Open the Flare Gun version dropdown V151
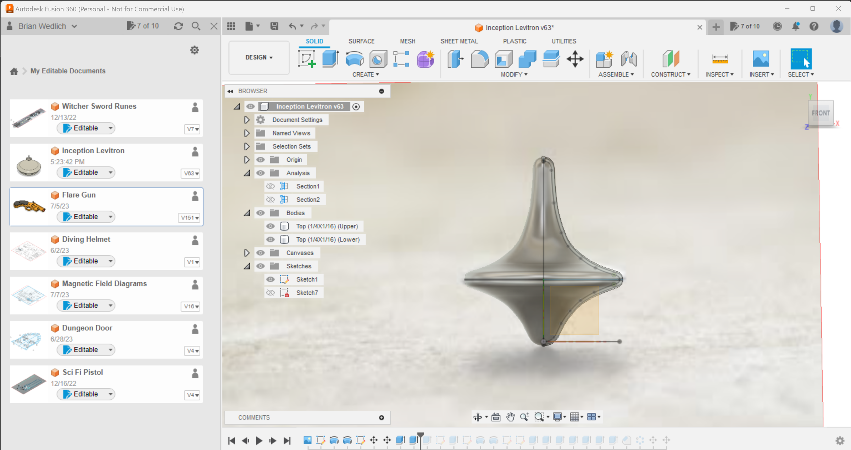The image size is (851, 450). [189, 218]
